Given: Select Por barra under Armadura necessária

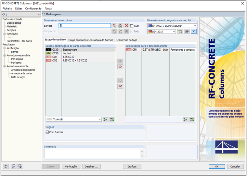Looking at the screenshot, I should pyautogui.click(x=16, y=63).
